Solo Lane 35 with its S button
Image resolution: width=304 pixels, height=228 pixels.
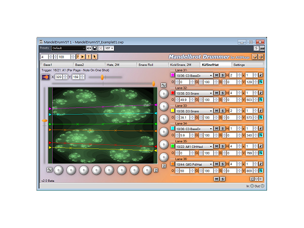222,146
